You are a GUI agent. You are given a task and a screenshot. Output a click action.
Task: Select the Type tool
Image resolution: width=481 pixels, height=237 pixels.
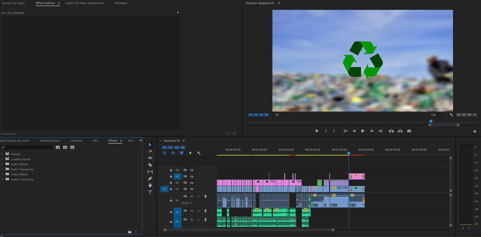pyautogui.click(x=150, y=192)
